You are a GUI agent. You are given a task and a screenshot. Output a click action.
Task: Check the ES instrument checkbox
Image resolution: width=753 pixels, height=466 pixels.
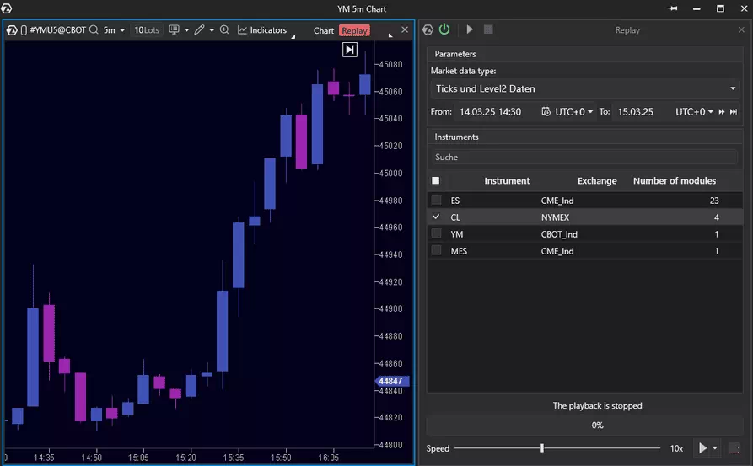(436, 200)
